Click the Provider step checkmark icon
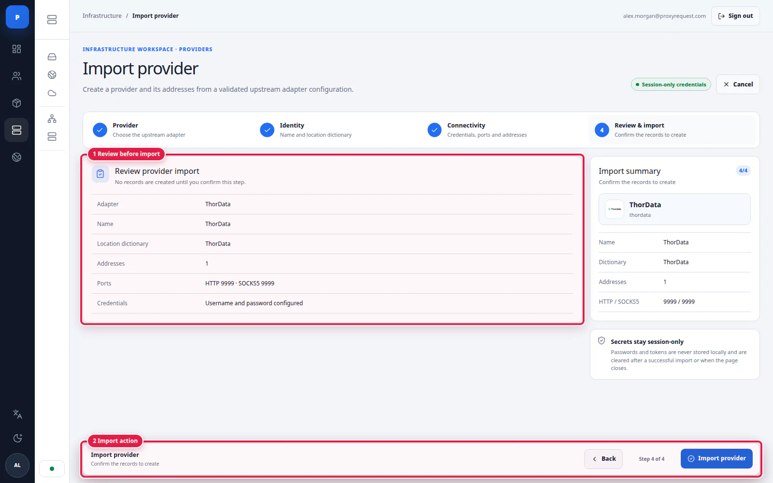The height and width of the screenshot is (483, 773). point(100,130)
